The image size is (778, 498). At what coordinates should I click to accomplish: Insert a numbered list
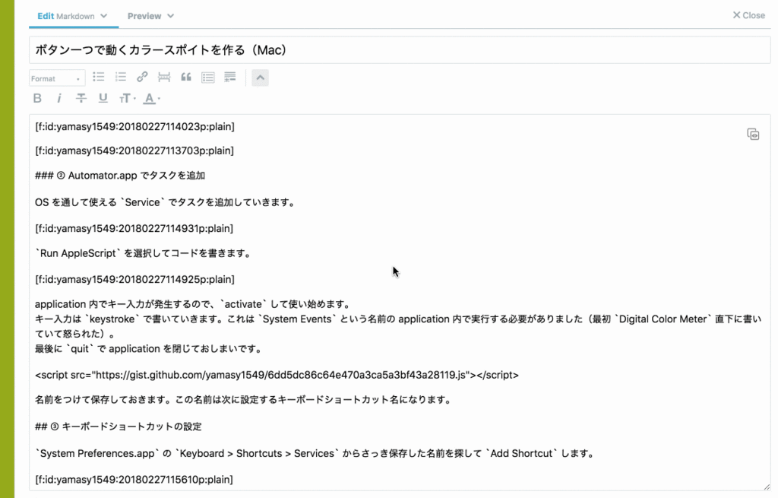point(120,76)
